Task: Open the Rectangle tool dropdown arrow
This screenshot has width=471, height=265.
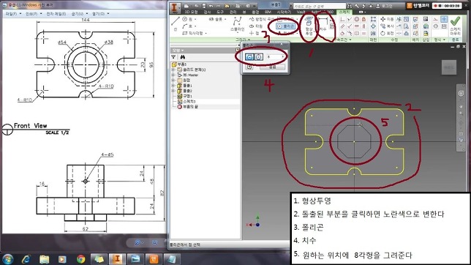Action: point(206,33)
